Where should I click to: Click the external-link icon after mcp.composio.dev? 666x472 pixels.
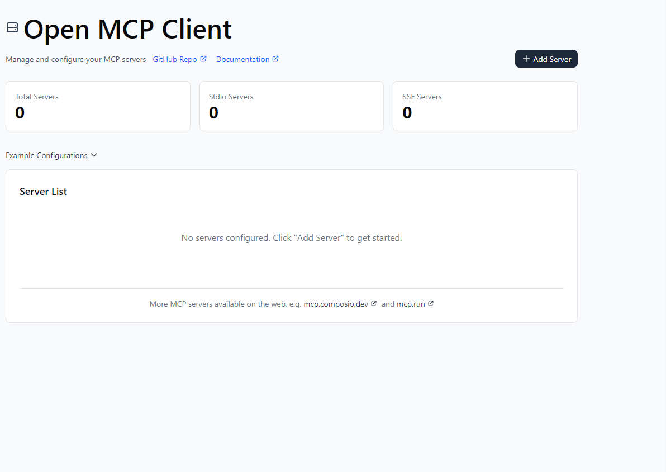click(374, 303)
